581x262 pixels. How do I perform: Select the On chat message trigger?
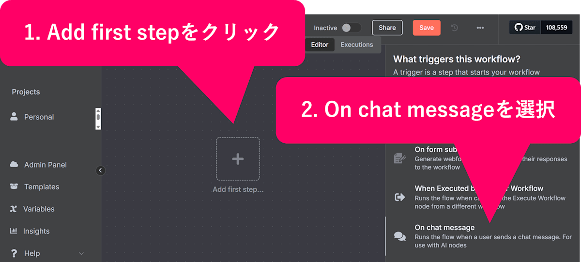click(483, 236)
